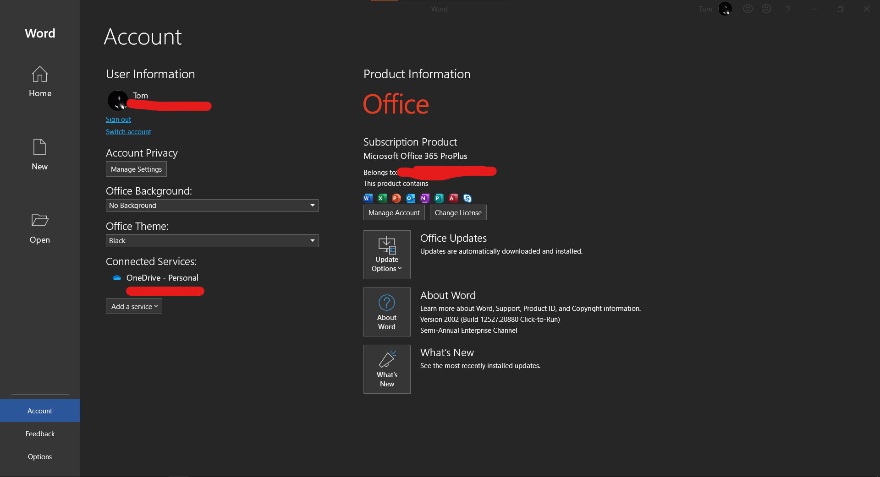Click the user profile picture in the title bar
Image resolution: width=880 pixels, height=477 pixels.
[x=725, y=9]
